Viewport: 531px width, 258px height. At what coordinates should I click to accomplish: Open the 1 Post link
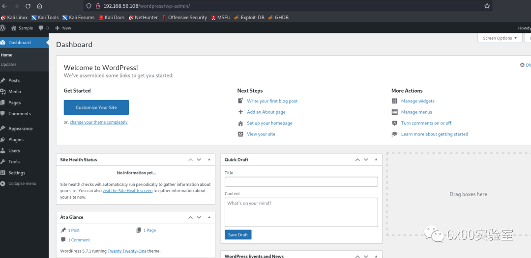point(74,230)
